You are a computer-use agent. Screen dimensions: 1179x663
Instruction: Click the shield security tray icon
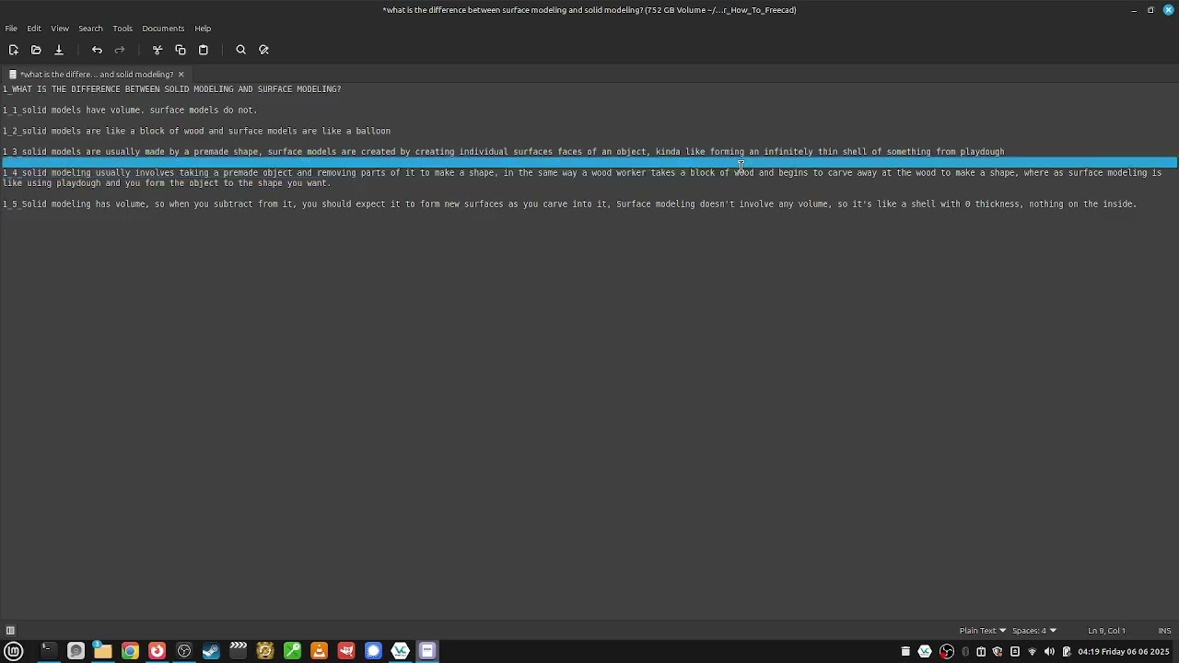[x=998, y=652]
